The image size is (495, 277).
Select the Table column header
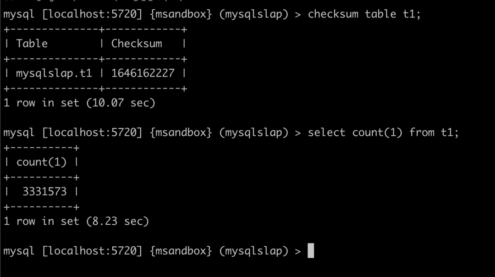[32, 44]
